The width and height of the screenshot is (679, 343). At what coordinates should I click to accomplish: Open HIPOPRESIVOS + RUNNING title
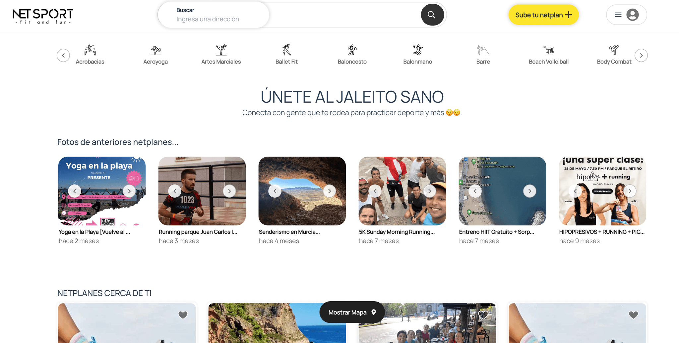(x=602, y=232)
